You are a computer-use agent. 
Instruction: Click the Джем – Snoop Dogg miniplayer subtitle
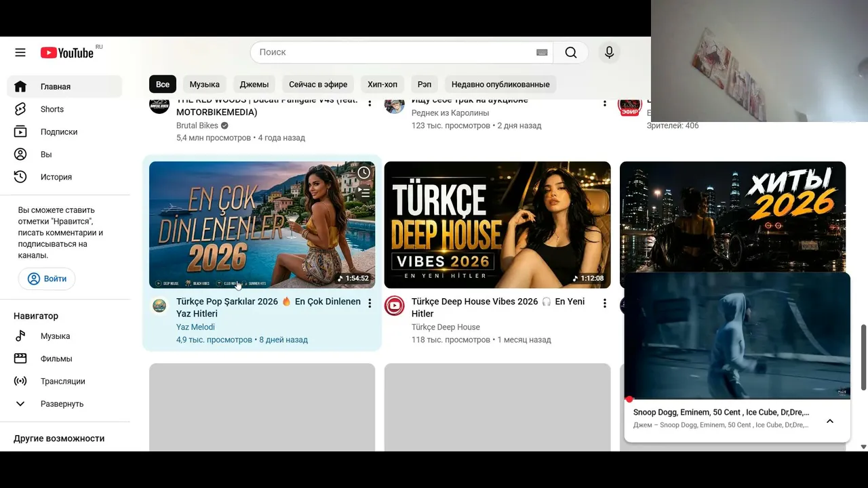coord(721,425)
